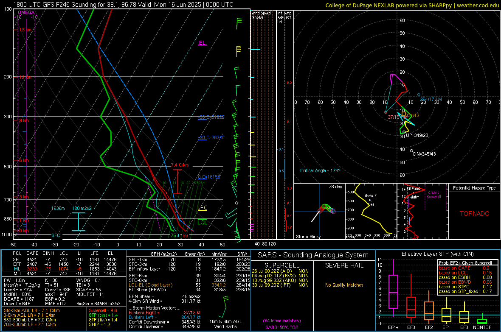Select the SHIP = 1.2 index
This screenshot has height=332, width=501.
click(99, 324)
